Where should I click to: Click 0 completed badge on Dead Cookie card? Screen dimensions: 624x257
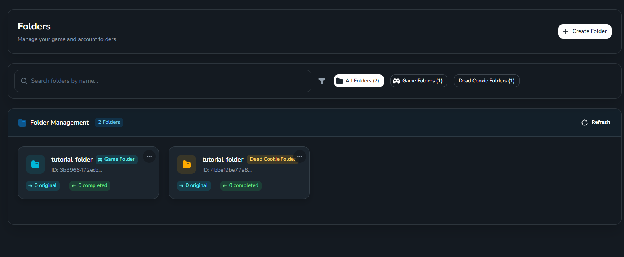[241, 185]
